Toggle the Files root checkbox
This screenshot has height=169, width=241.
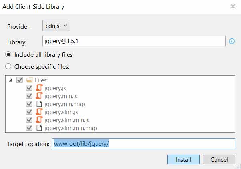[20, 80]
